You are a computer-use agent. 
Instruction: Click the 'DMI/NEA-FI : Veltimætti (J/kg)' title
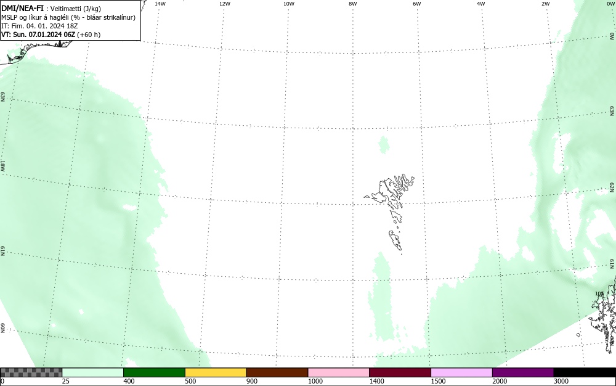pyautogui.click(x=51, y=8)
